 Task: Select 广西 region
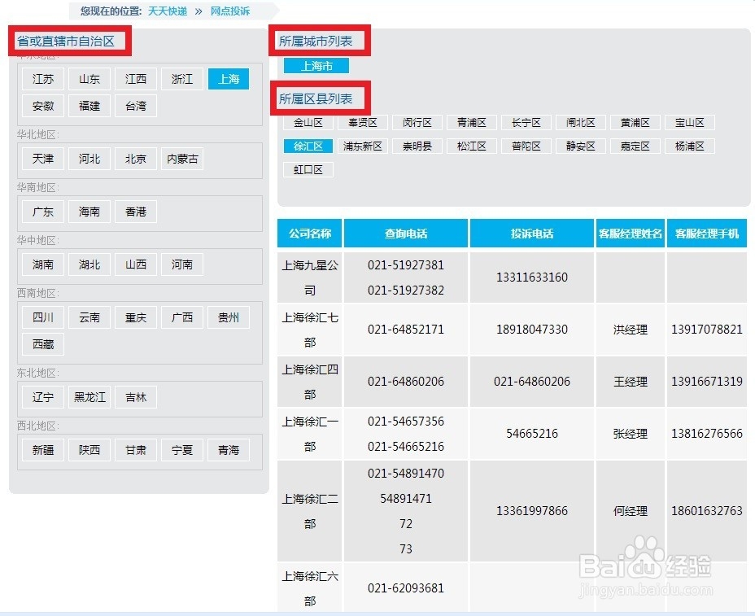coord(182,318)
